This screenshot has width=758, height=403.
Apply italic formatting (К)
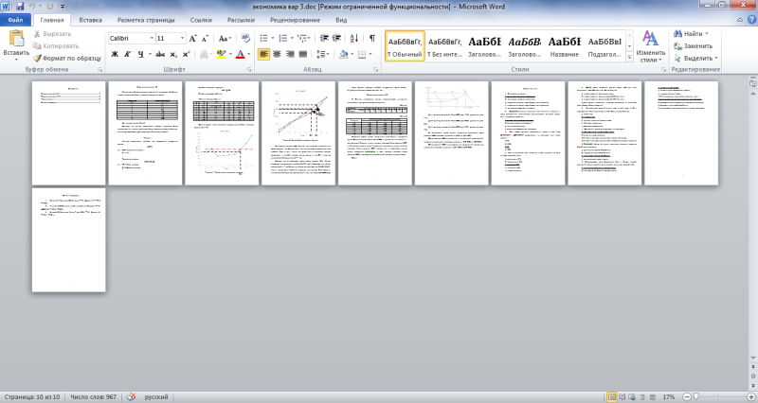point(128,55)
